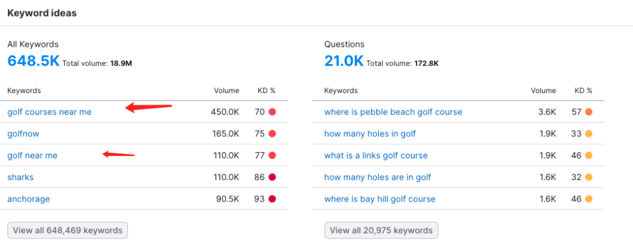Select 'how many holes are in golf' link
The height and width of the screenshot is (246, 633).
point(378,177)
